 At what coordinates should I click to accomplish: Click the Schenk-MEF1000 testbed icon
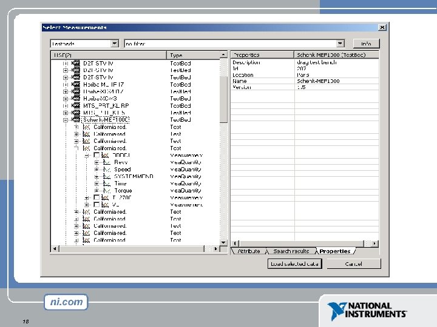tap(75, 119)
